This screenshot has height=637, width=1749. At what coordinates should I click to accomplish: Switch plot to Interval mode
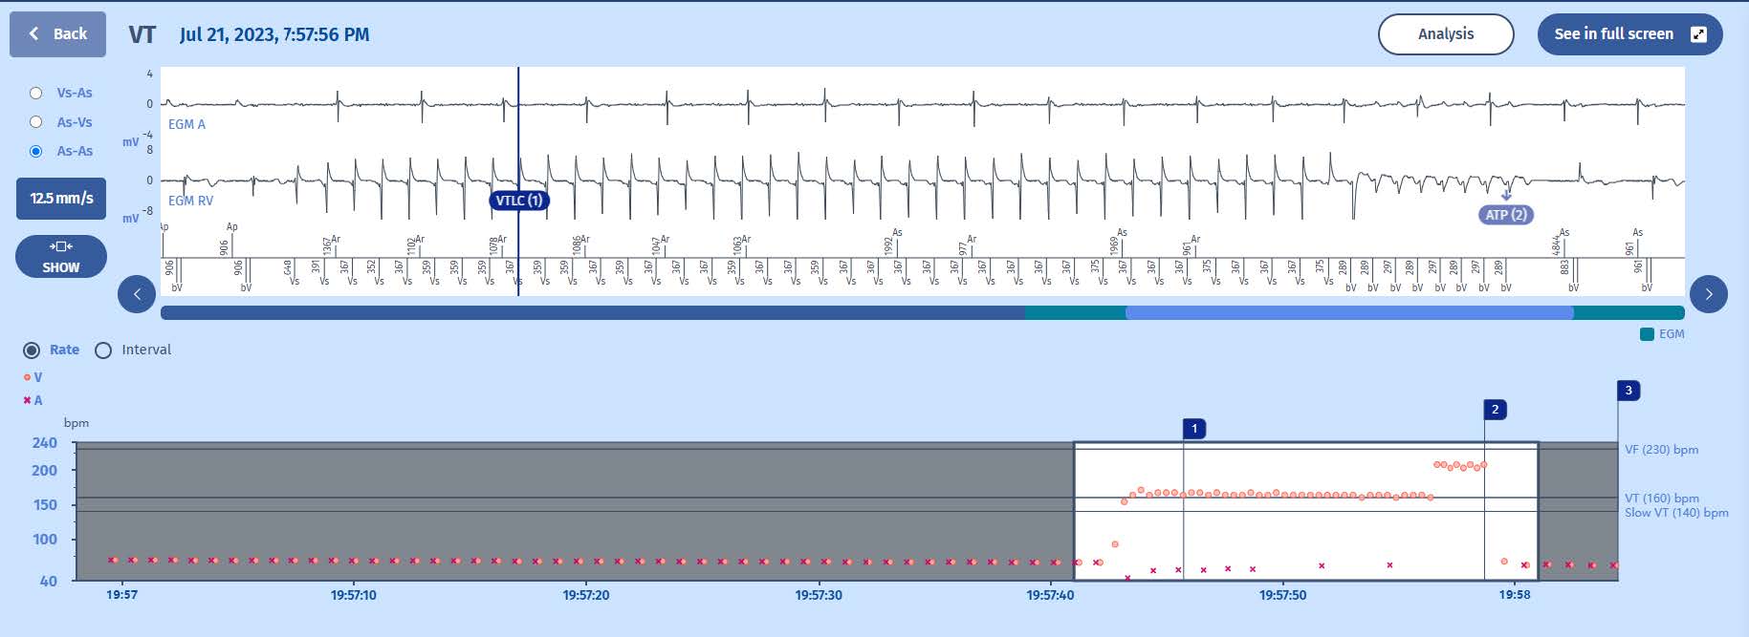tap(103, 350)
